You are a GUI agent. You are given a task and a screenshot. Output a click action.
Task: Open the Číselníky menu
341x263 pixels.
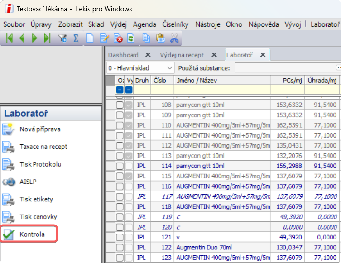(x=176, y=24)
